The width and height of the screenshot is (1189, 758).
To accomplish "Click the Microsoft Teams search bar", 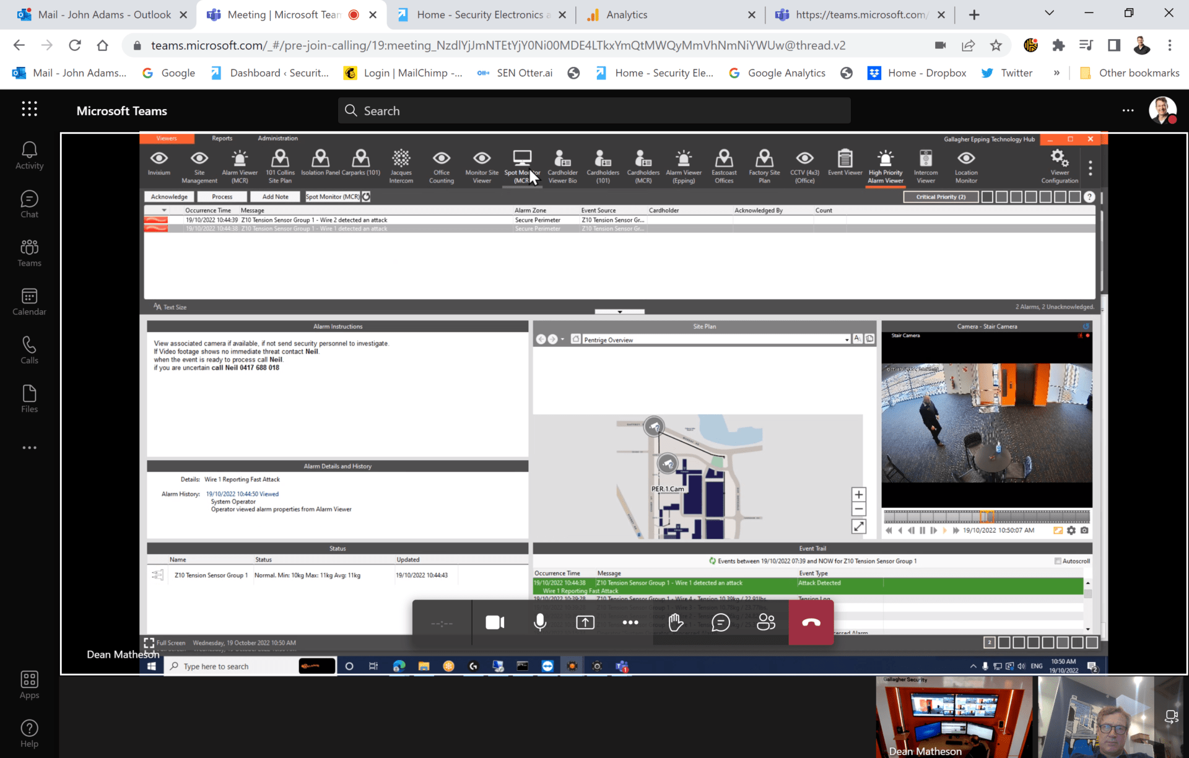I will coord(593,110).
